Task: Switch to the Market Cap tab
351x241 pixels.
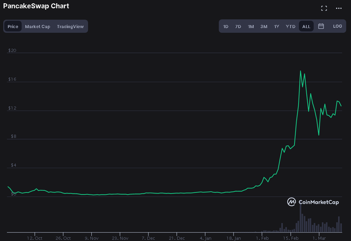Action: tap(37, 27)
